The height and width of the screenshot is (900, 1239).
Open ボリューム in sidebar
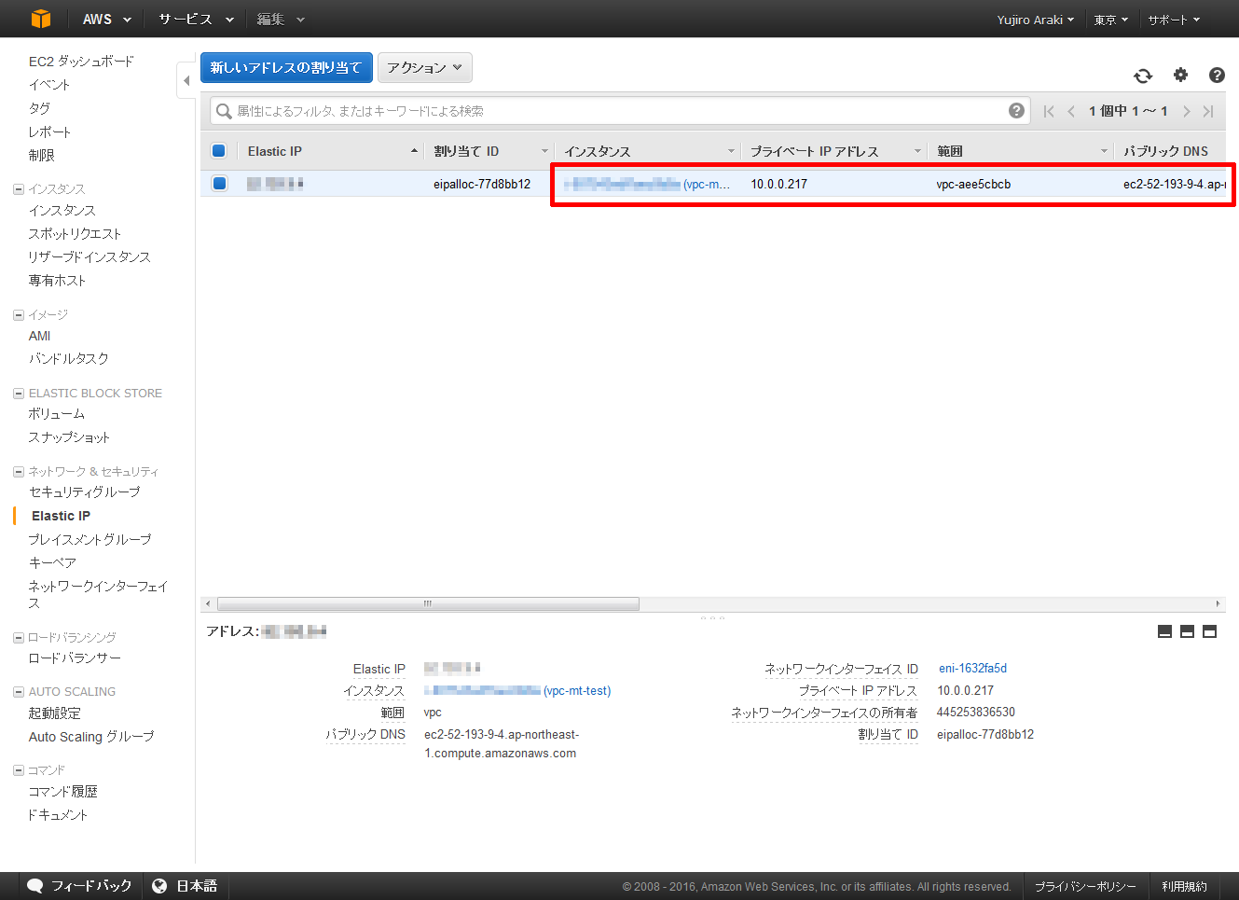57,414
